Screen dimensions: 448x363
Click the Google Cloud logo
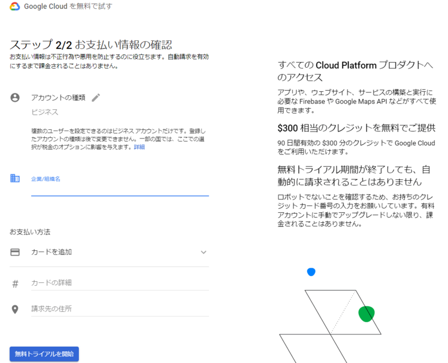15,7
